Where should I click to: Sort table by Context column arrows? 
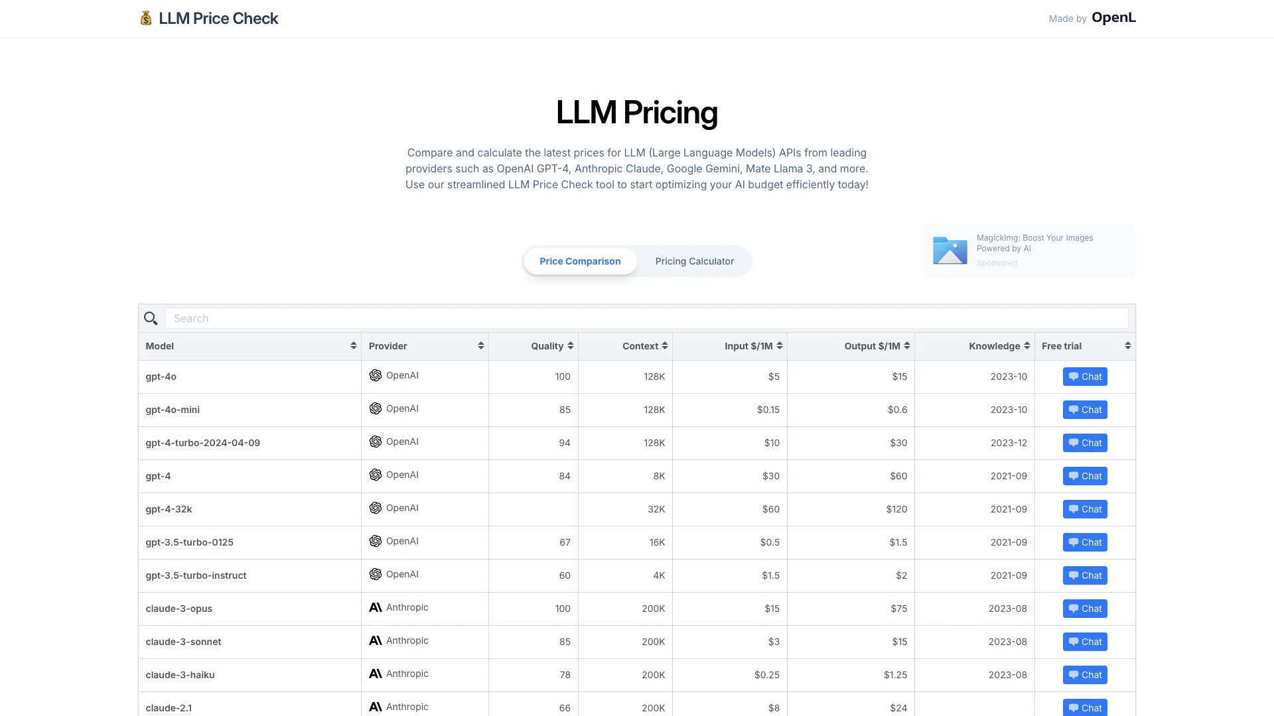[x=665, y=345]
